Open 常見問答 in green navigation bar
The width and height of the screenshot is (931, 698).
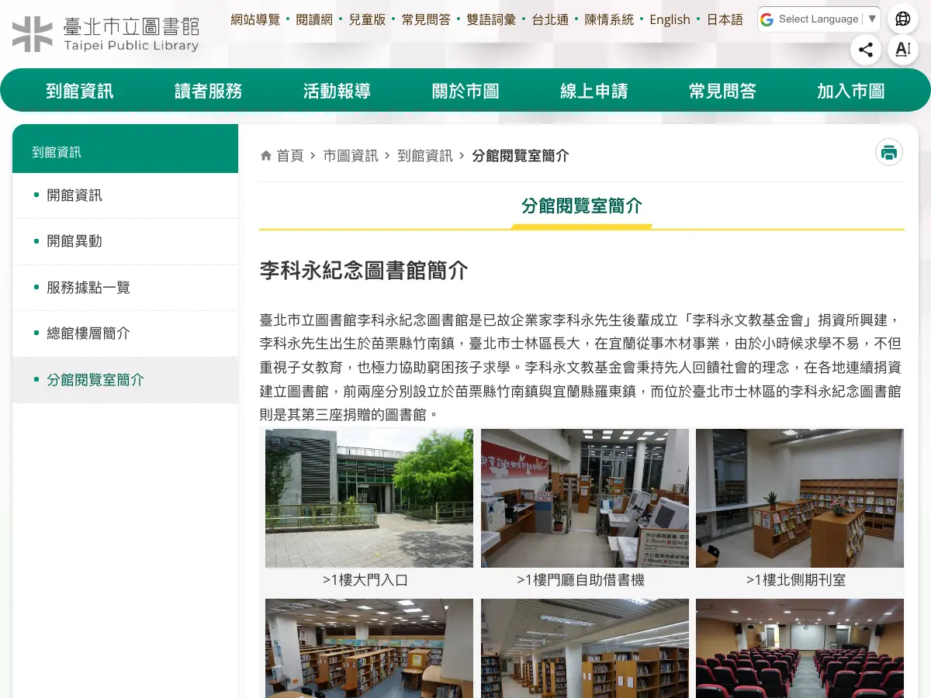pyautogui.click(x=722, y=91)
